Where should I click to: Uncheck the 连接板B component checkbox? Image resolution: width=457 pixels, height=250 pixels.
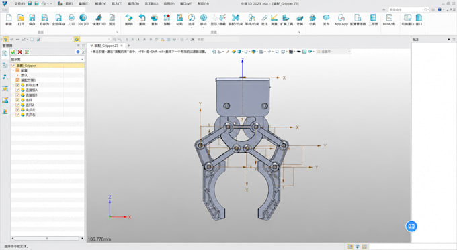coord(17,95)
